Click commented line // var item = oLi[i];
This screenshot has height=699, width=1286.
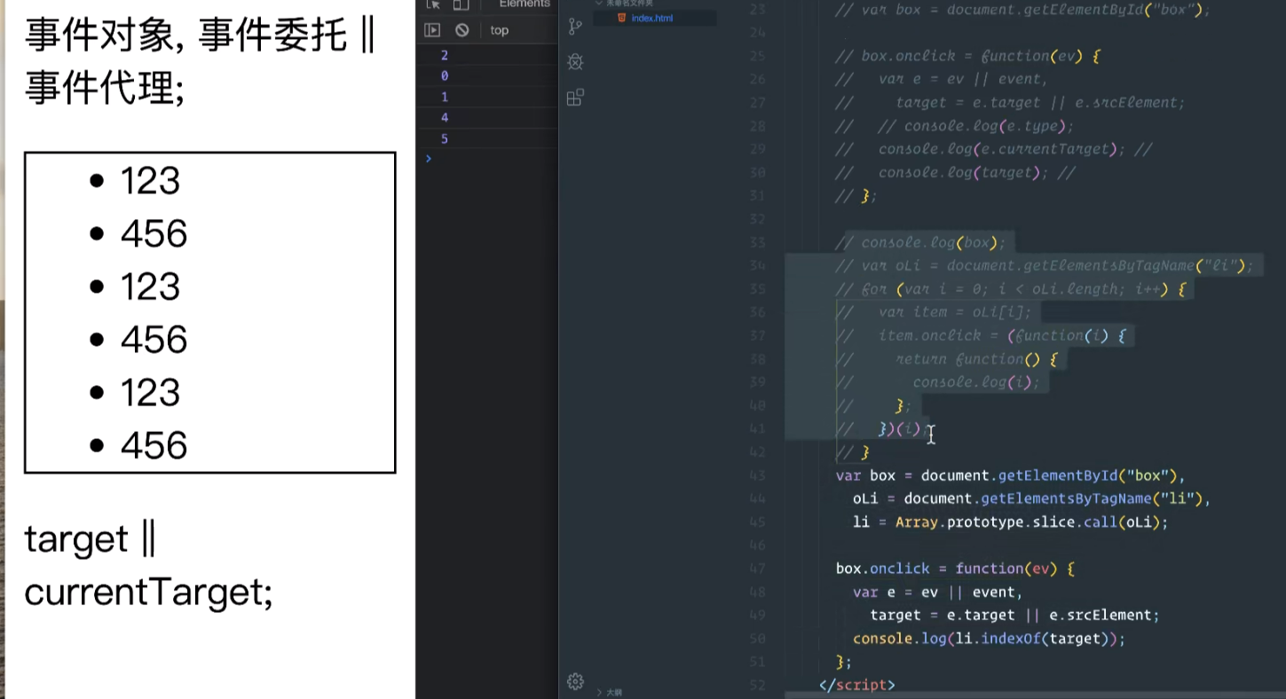click(x=935, y=311)
